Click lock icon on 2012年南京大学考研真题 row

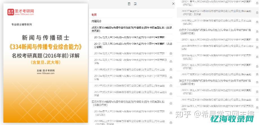[257, 74]
